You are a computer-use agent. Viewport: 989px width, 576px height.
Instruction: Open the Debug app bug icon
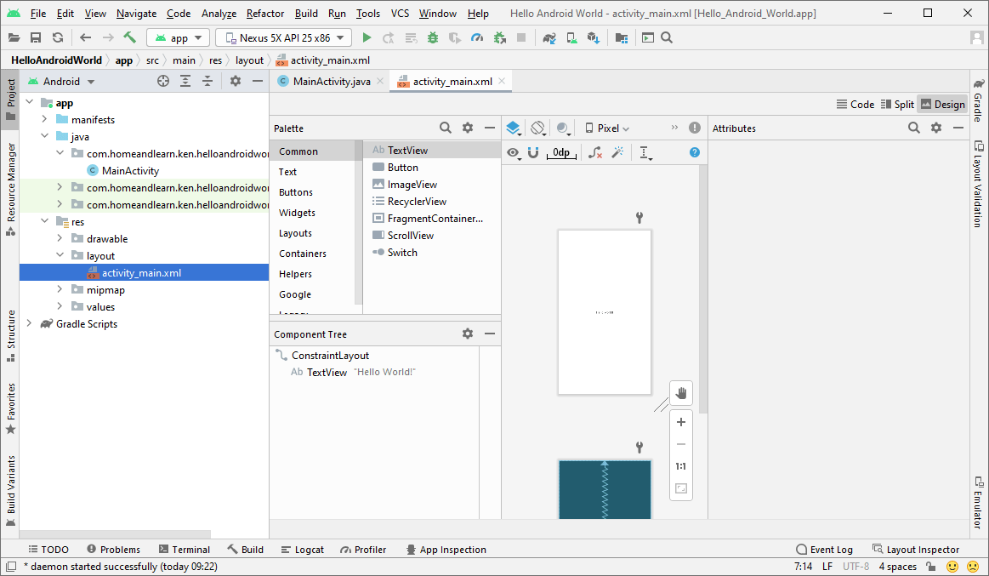[x=433, y=37]
